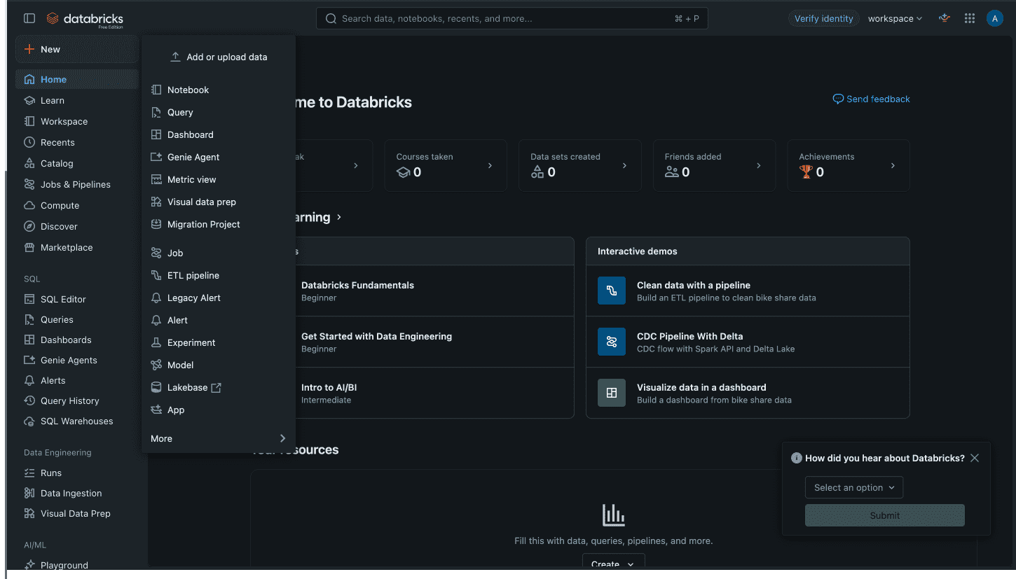Open Genie Agents in sidebar
Image resolution: width=1016 pixels, height=579 pixels.
(77, 360)
